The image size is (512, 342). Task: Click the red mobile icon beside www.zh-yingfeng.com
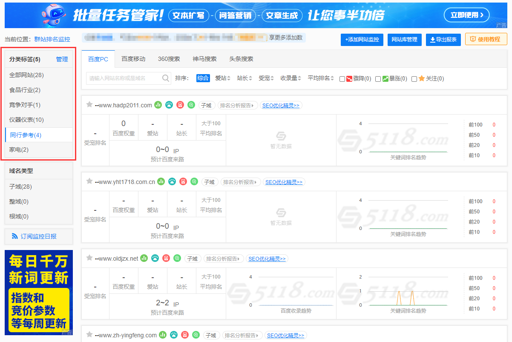[x=185, y=335]
